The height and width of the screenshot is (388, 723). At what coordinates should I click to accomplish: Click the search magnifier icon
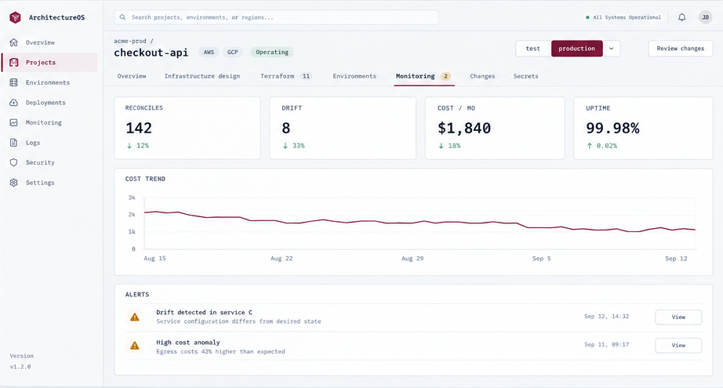[122, 17]
